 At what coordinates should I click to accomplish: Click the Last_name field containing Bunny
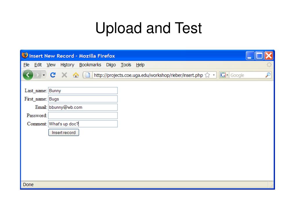tap(83, 91)
